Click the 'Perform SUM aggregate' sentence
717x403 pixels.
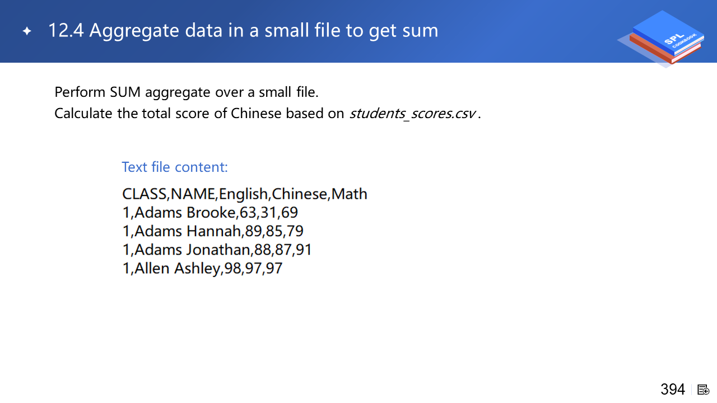(187, 92)
